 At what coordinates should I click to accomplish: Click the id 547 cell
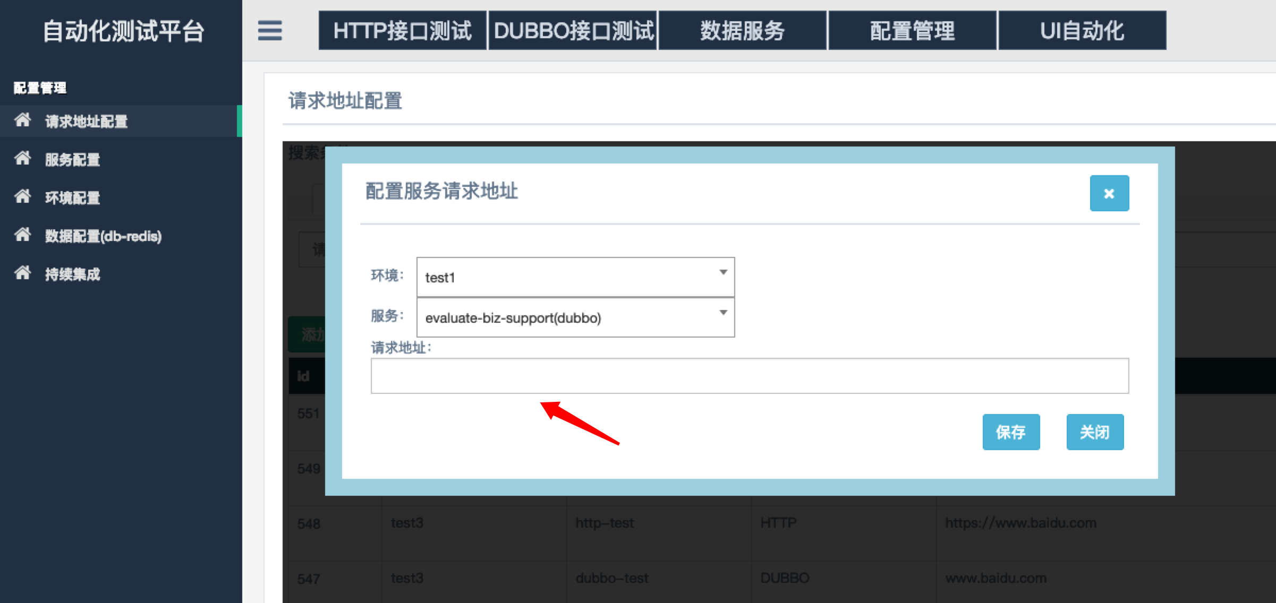coord(309,579)
